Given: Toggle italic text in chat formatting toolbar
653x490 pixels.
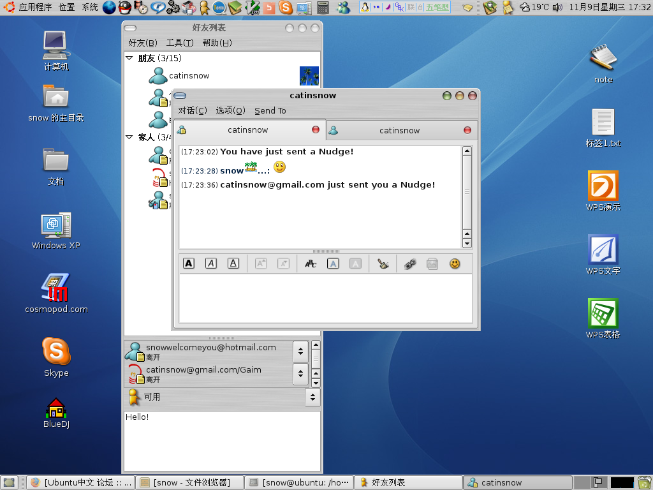Looking at the screenshot, I should click(211, 264).
